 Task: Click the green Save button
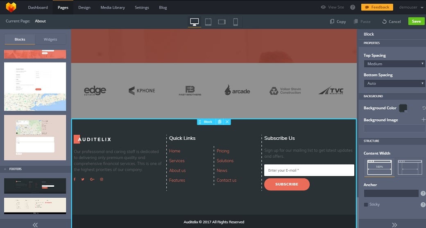416,21
